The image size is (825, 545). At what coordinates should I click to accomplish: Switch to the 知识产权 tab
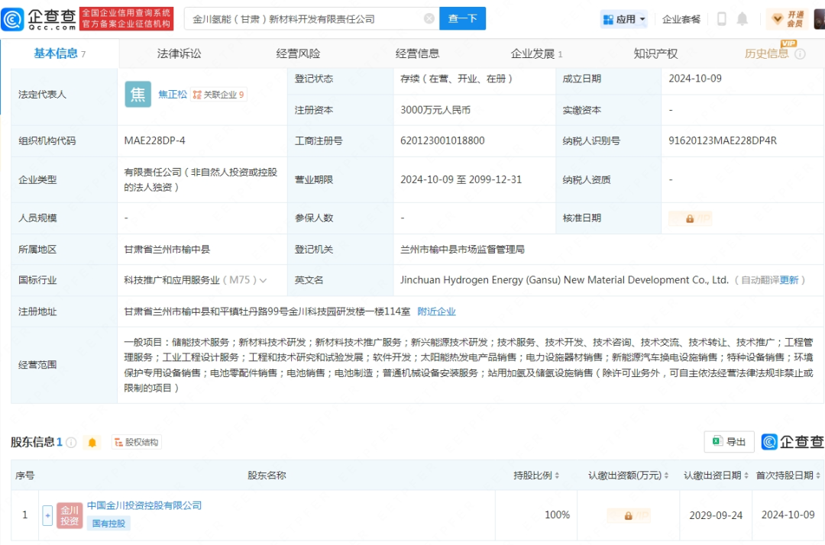655,53
